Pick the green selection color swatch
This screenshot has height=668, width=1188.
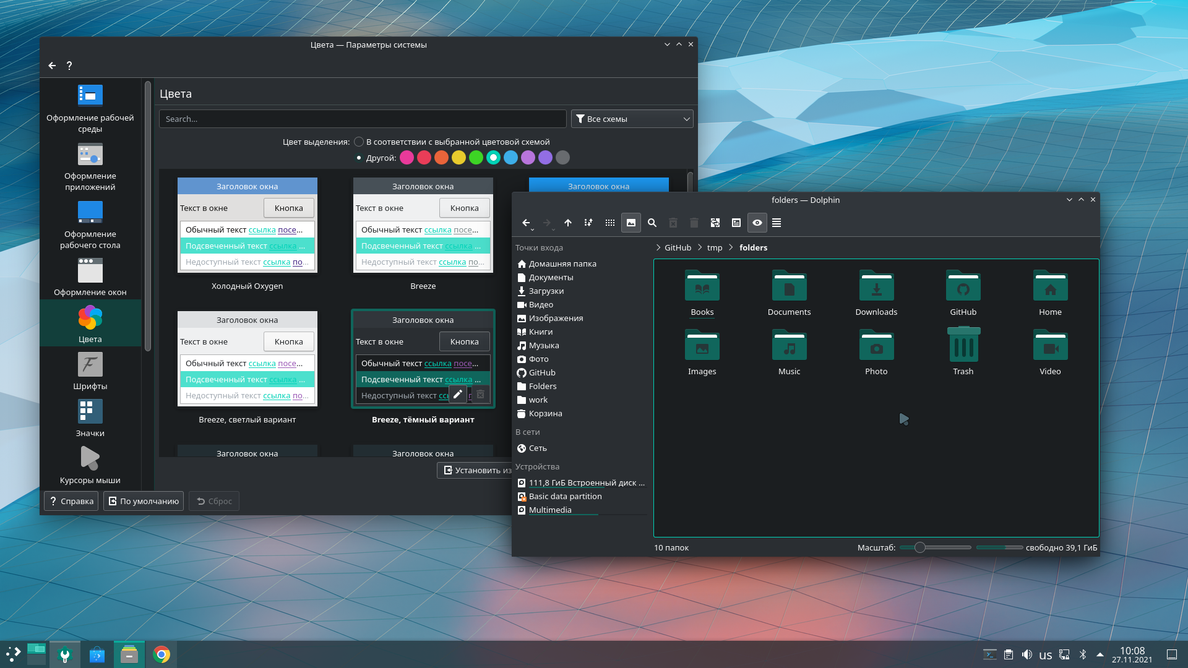(476, 158)
